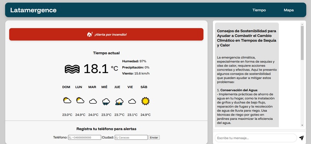Click the VIE day label
The height and width of the screenshot is (144, 311).
(130, 87)
